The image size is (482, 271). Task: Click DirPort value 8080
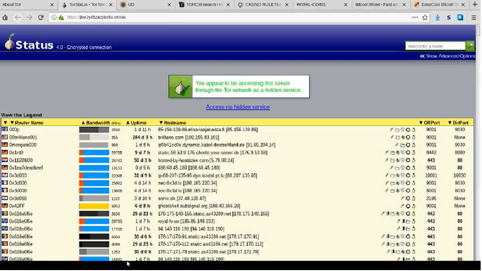point(460,152)
